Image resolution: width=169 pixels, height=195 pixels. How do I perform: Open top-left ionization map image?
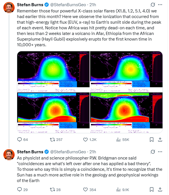pyautogui.click(x=53, y=72)
